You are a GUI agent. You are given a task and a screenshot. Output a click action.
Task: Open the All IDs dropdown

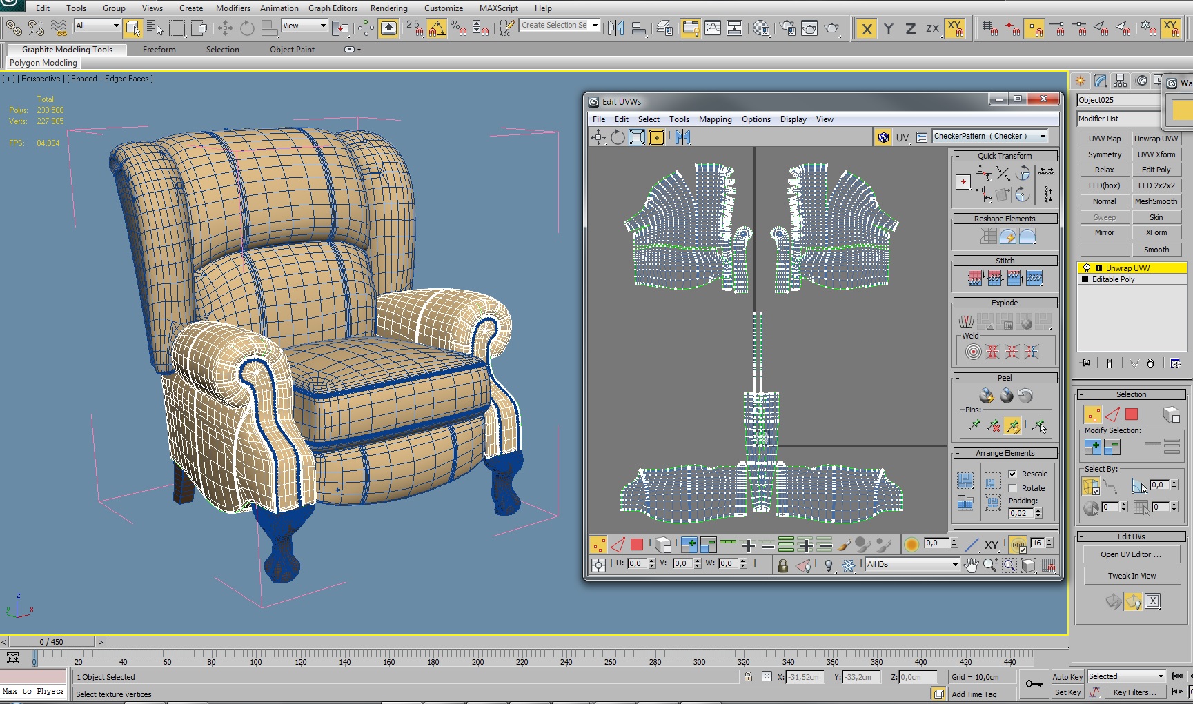955,564
